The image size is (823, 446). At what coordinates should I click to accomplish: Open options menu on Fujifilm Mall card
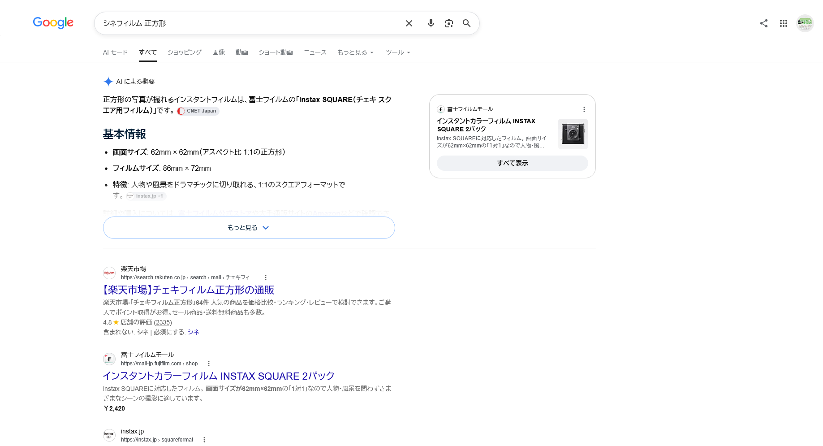(x=584, y=109)
